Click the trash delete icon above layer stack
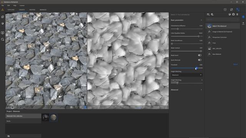This screenshot has height=138, width=246. (237, 14)
